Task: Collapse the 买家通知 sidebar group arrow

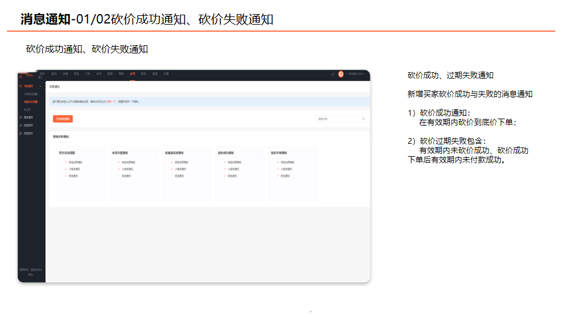Action: coord(40,86)
